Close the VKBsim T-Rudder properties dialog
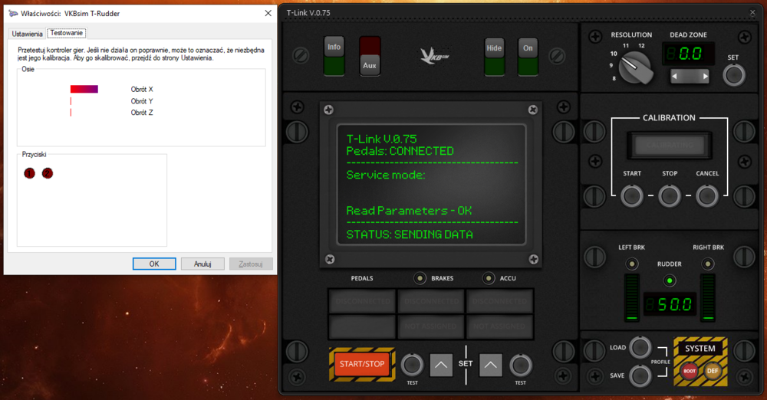 (268, 13)
